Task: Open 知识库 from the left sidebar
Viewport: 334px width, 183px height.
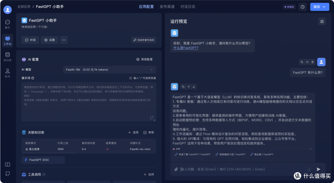Action: (7, 56)
